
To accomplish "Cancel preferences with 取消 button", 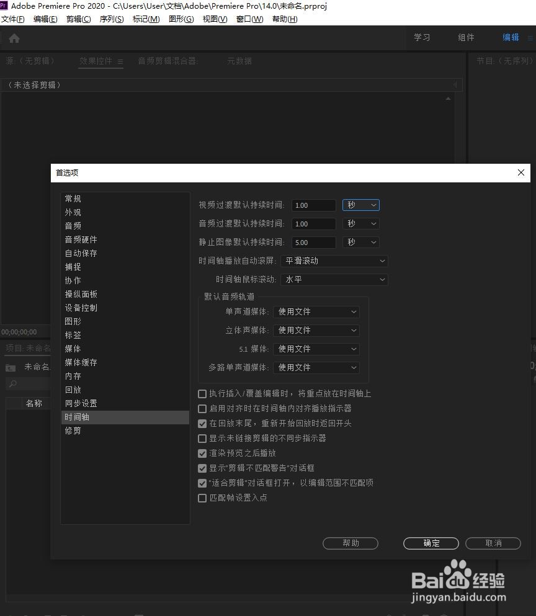I will pos(493,543).
